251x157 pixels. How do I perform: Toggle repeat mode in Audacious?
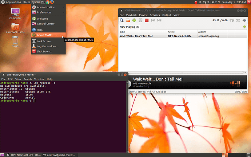pyautogui.click(x=232, y=20)
